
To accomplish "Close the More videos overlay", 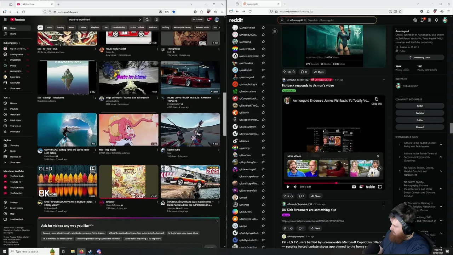I will tap(378, 156).
